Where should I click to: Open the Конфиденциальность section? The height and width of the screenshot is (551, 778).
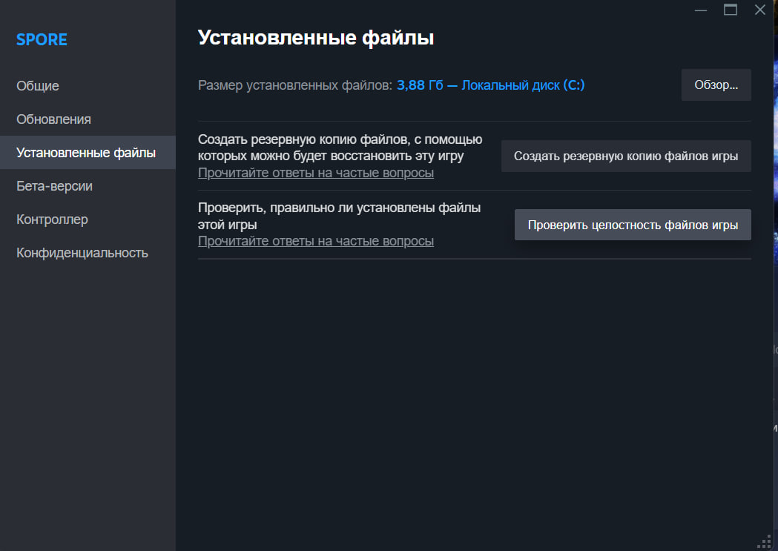82,252
